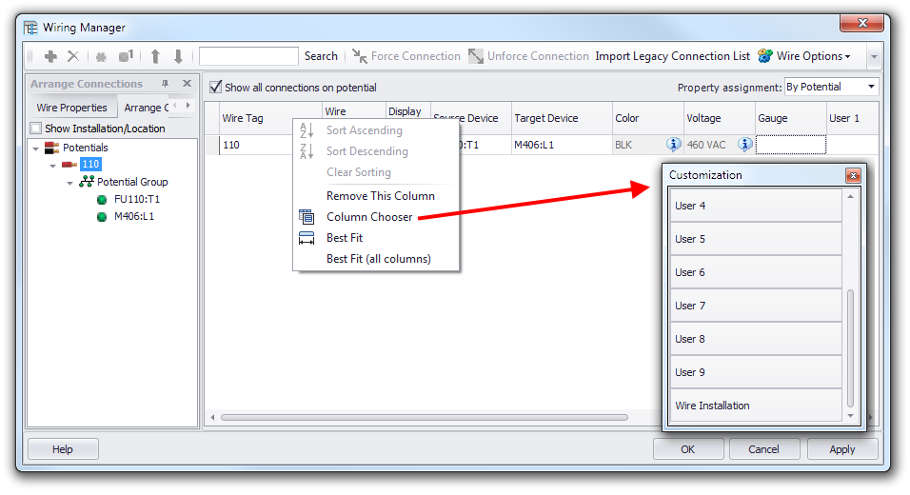910x495 pixels.
Task: Open the toolbar overflow dropdown
Action: pos(874,57)
